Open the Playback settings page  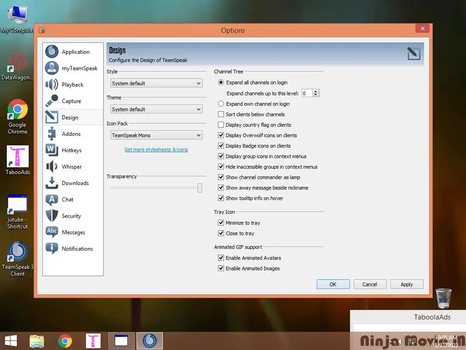[73, 84]
